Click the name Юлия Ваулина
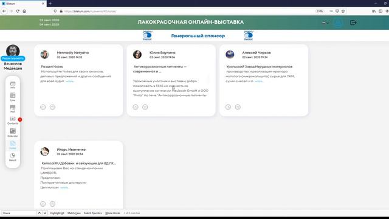This screenshot has width=389, height=219. pos(162,53)
